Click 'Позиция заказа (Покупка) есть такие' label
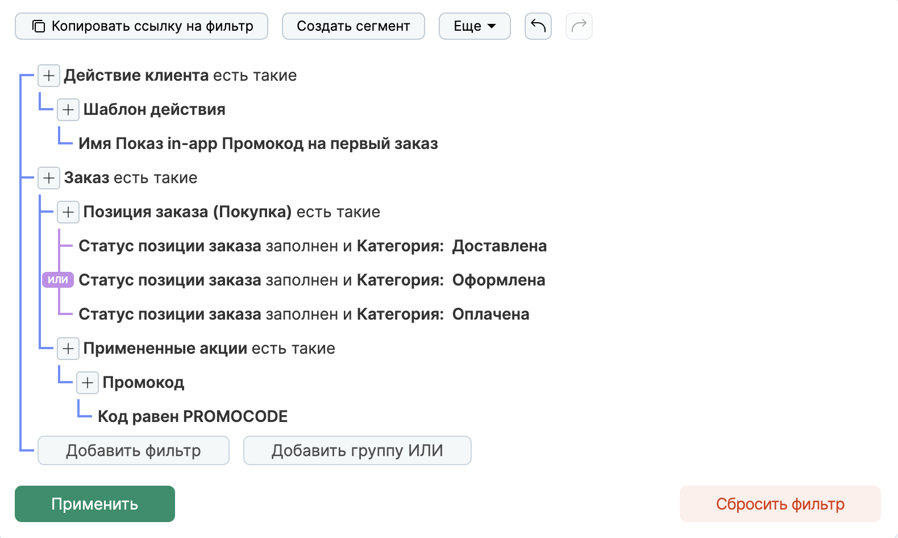898x538 pixels. point(232,212)
